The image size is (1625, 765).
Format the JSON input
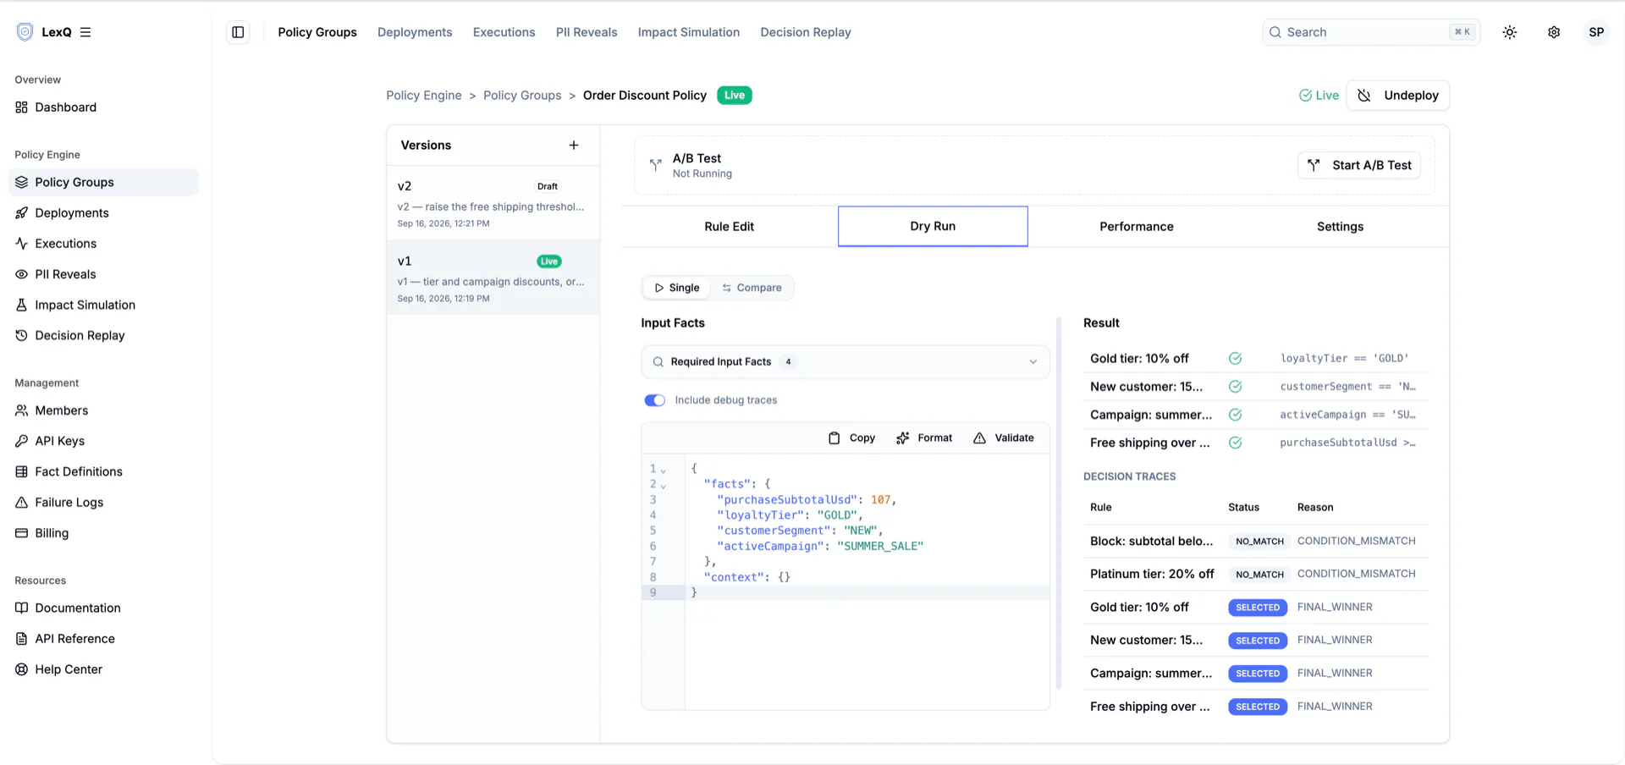[x=924, y=438]
